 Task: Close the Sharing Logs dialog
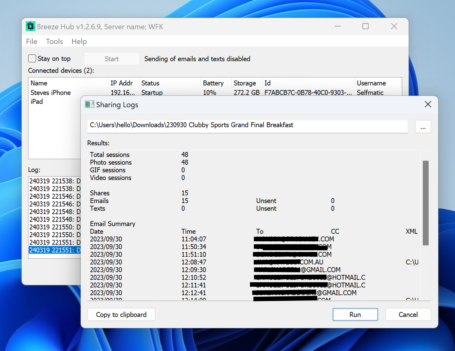coord(428,104)
